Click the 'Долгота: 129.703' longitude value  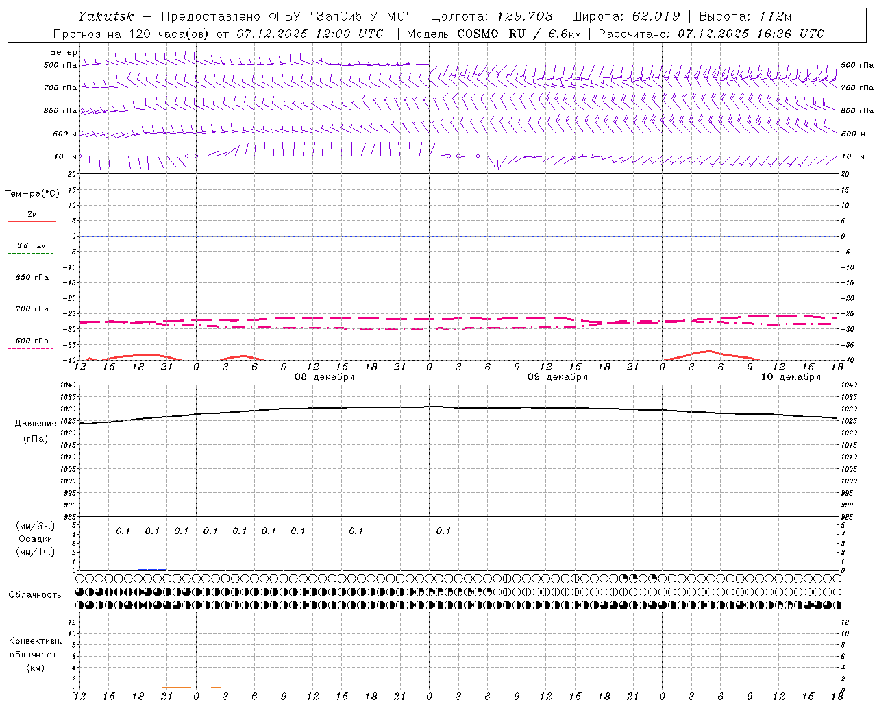491,16
